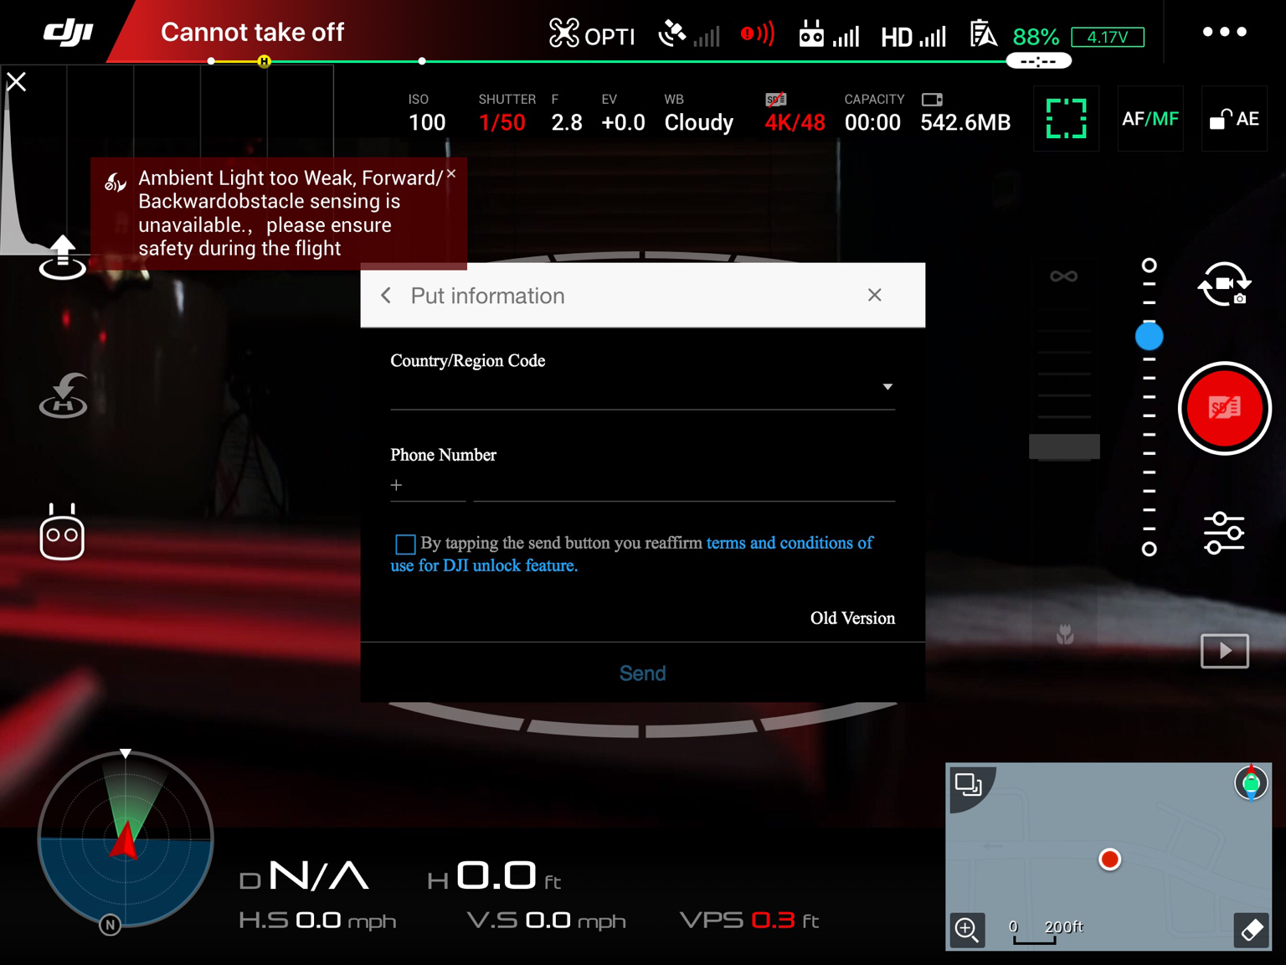Toggle AF/MF focus mode
This screenshot has height=965, width=1286.
1150,119
